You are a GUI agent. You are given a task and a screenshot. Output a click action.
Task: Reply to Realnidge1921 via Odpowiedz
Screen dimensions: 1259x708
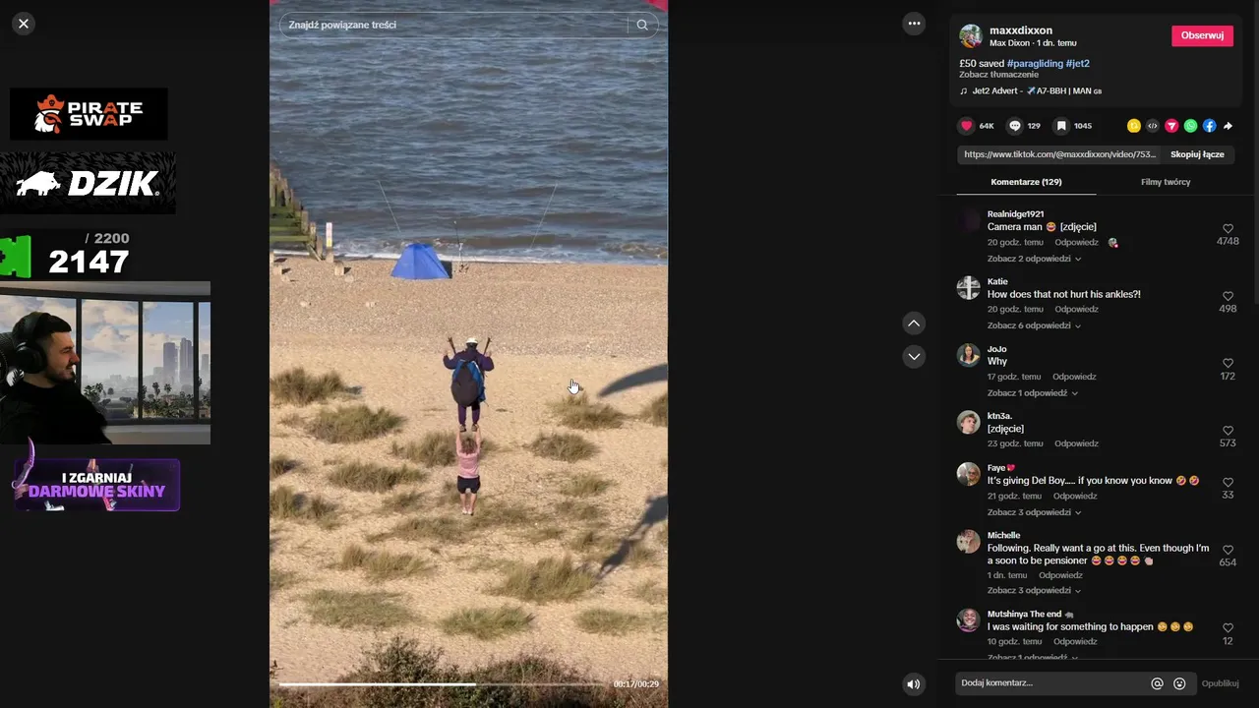pyautogui.click(x=1076, y=242)
